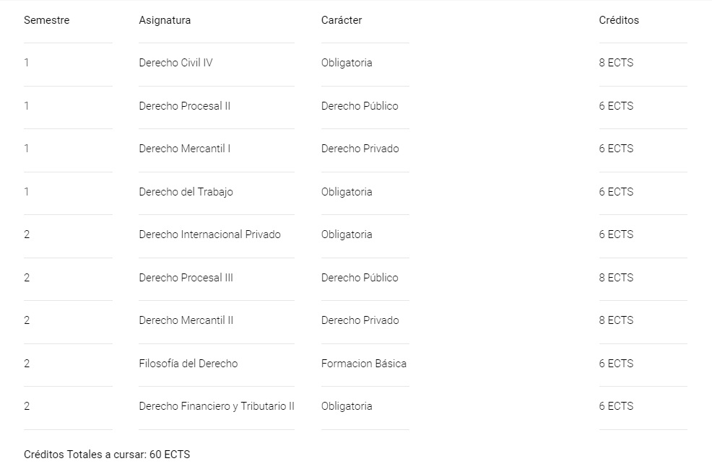Click the Créditos column header
The width and height of the screenshot is (712, 474).
click(619, 20)
